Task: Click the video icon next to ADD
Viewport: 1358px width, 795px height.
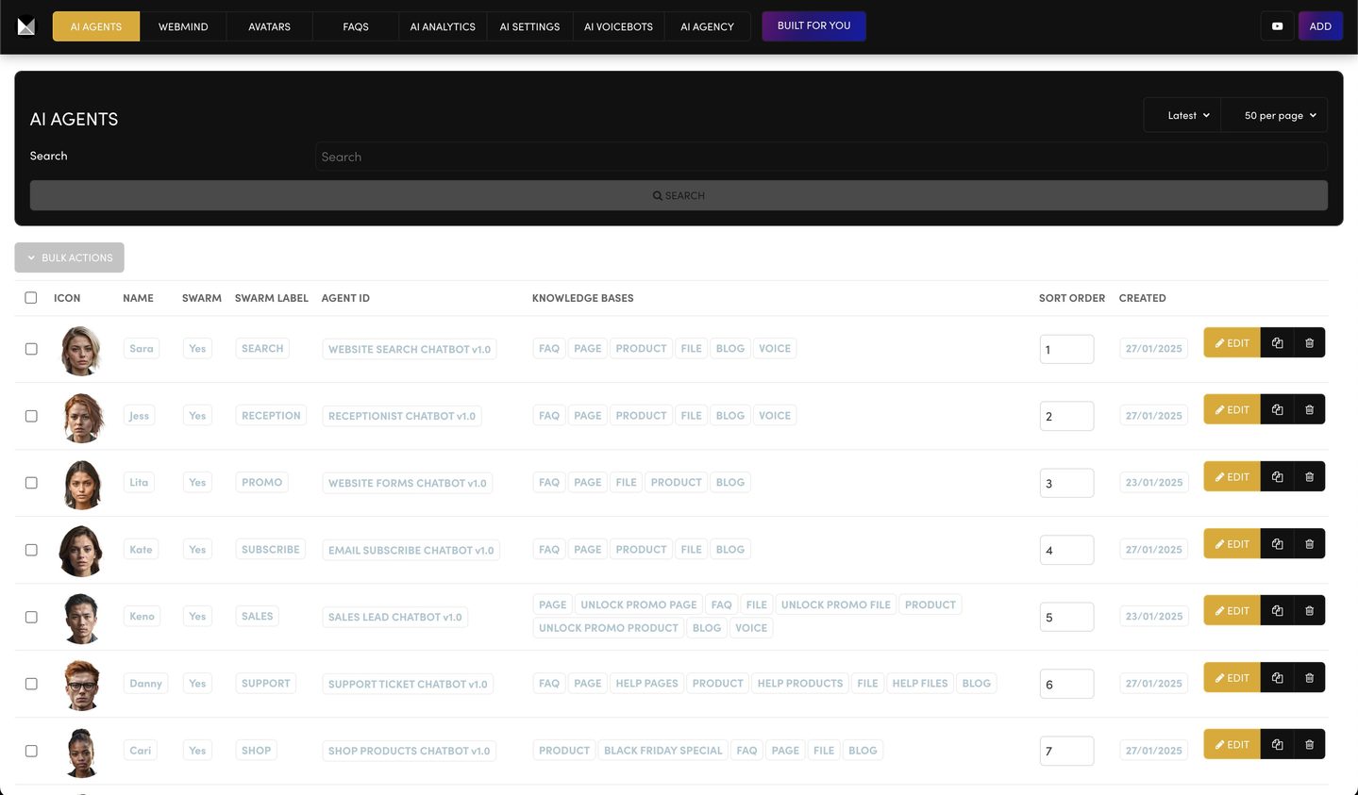Action: (1277, 26)
